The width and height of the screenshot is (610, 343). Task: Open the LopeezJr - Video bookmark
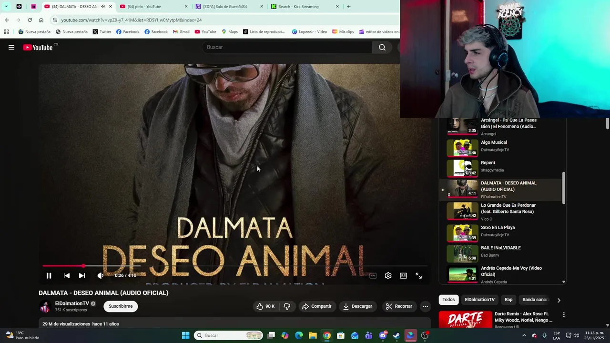309,32
